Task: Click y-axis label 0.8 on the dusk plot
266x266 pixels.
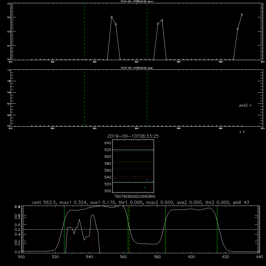Action: coord(9,81)
